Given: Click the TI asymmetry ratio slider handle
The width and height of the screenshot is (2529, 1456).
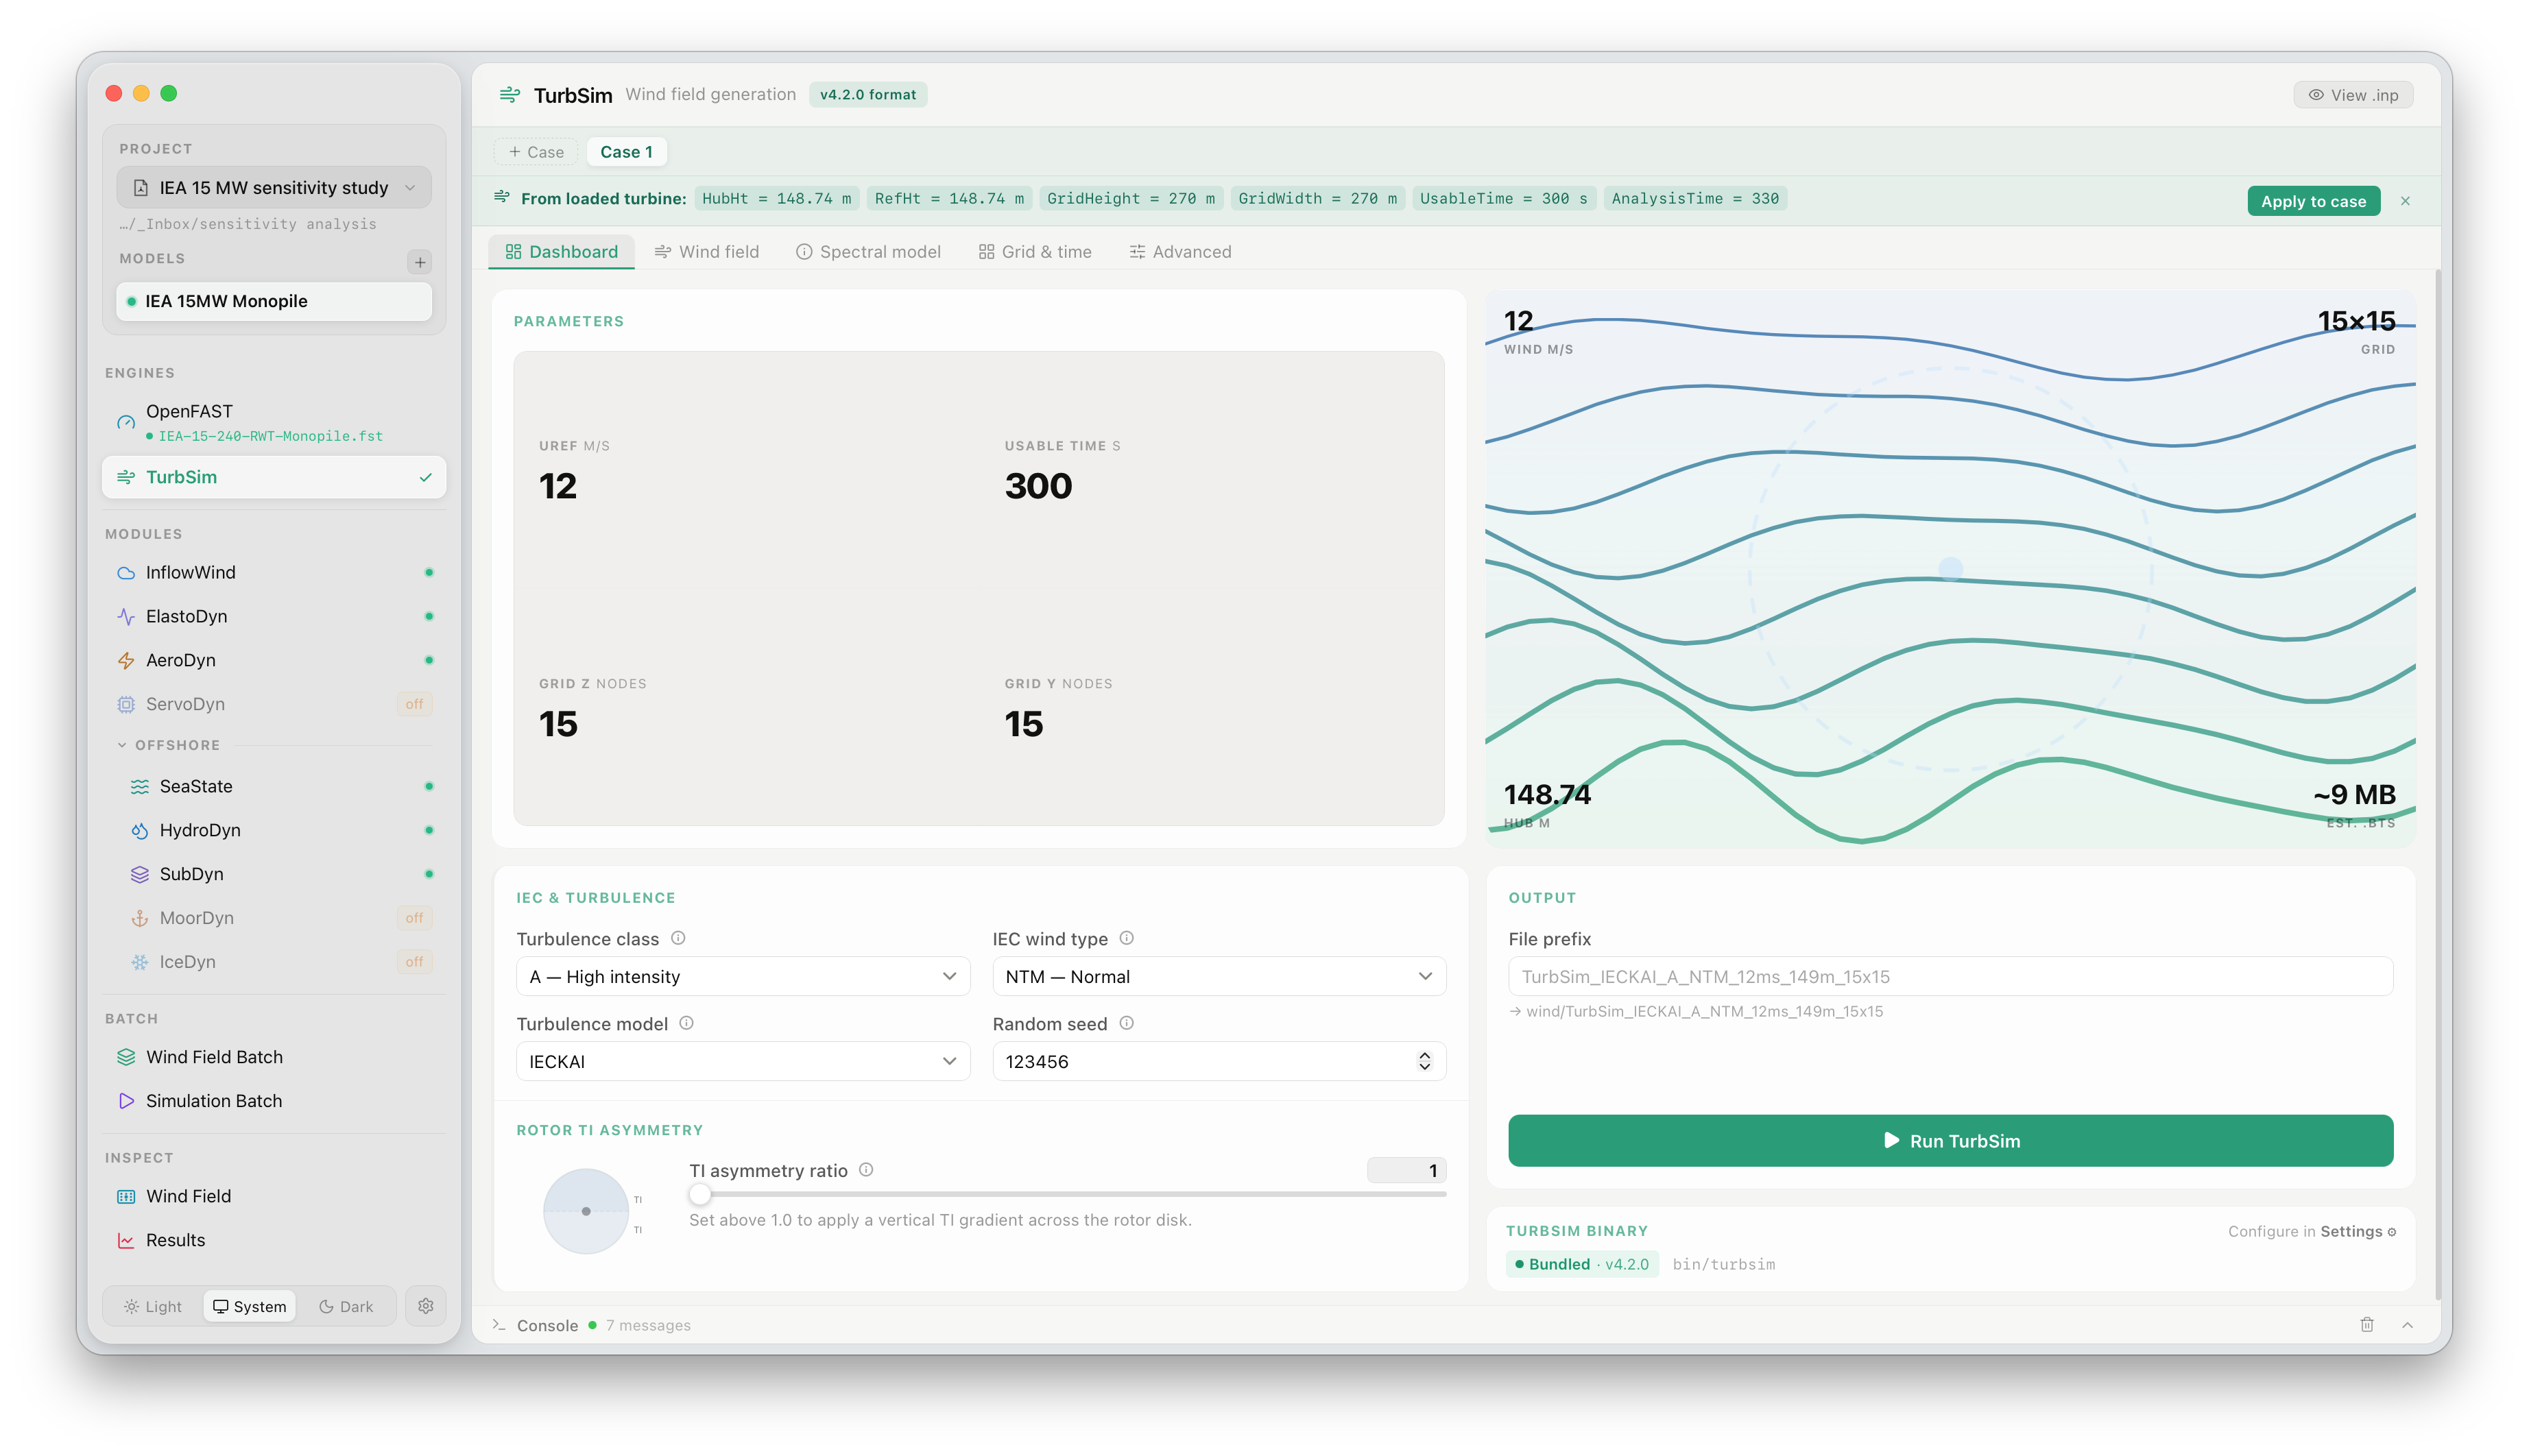Looking at the screenshot, I should tap(700, 1194).
